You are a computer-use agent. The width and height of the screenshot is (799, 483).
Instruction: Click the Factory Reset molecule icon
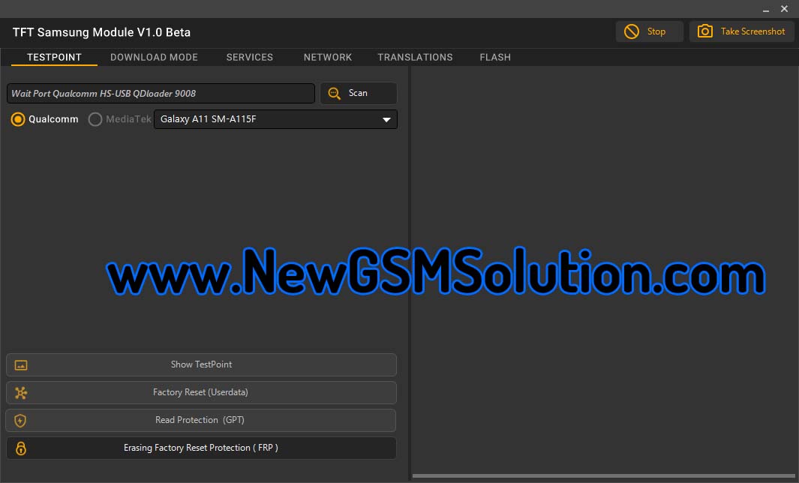click(x=21, y=393)
